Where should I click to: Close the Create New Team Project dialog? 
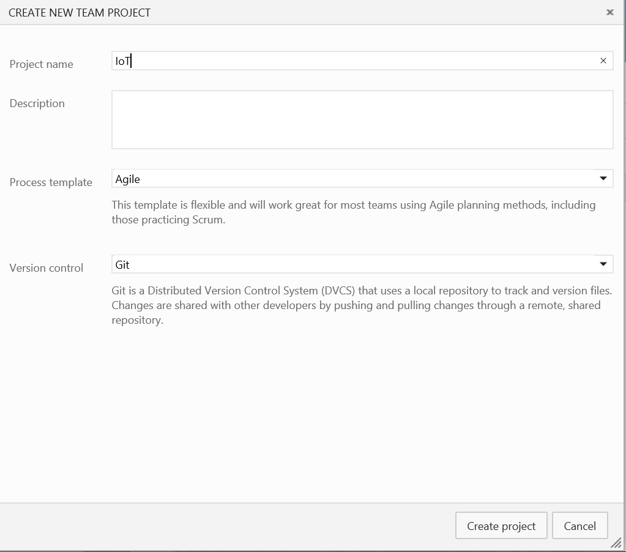tap(609, 12)
